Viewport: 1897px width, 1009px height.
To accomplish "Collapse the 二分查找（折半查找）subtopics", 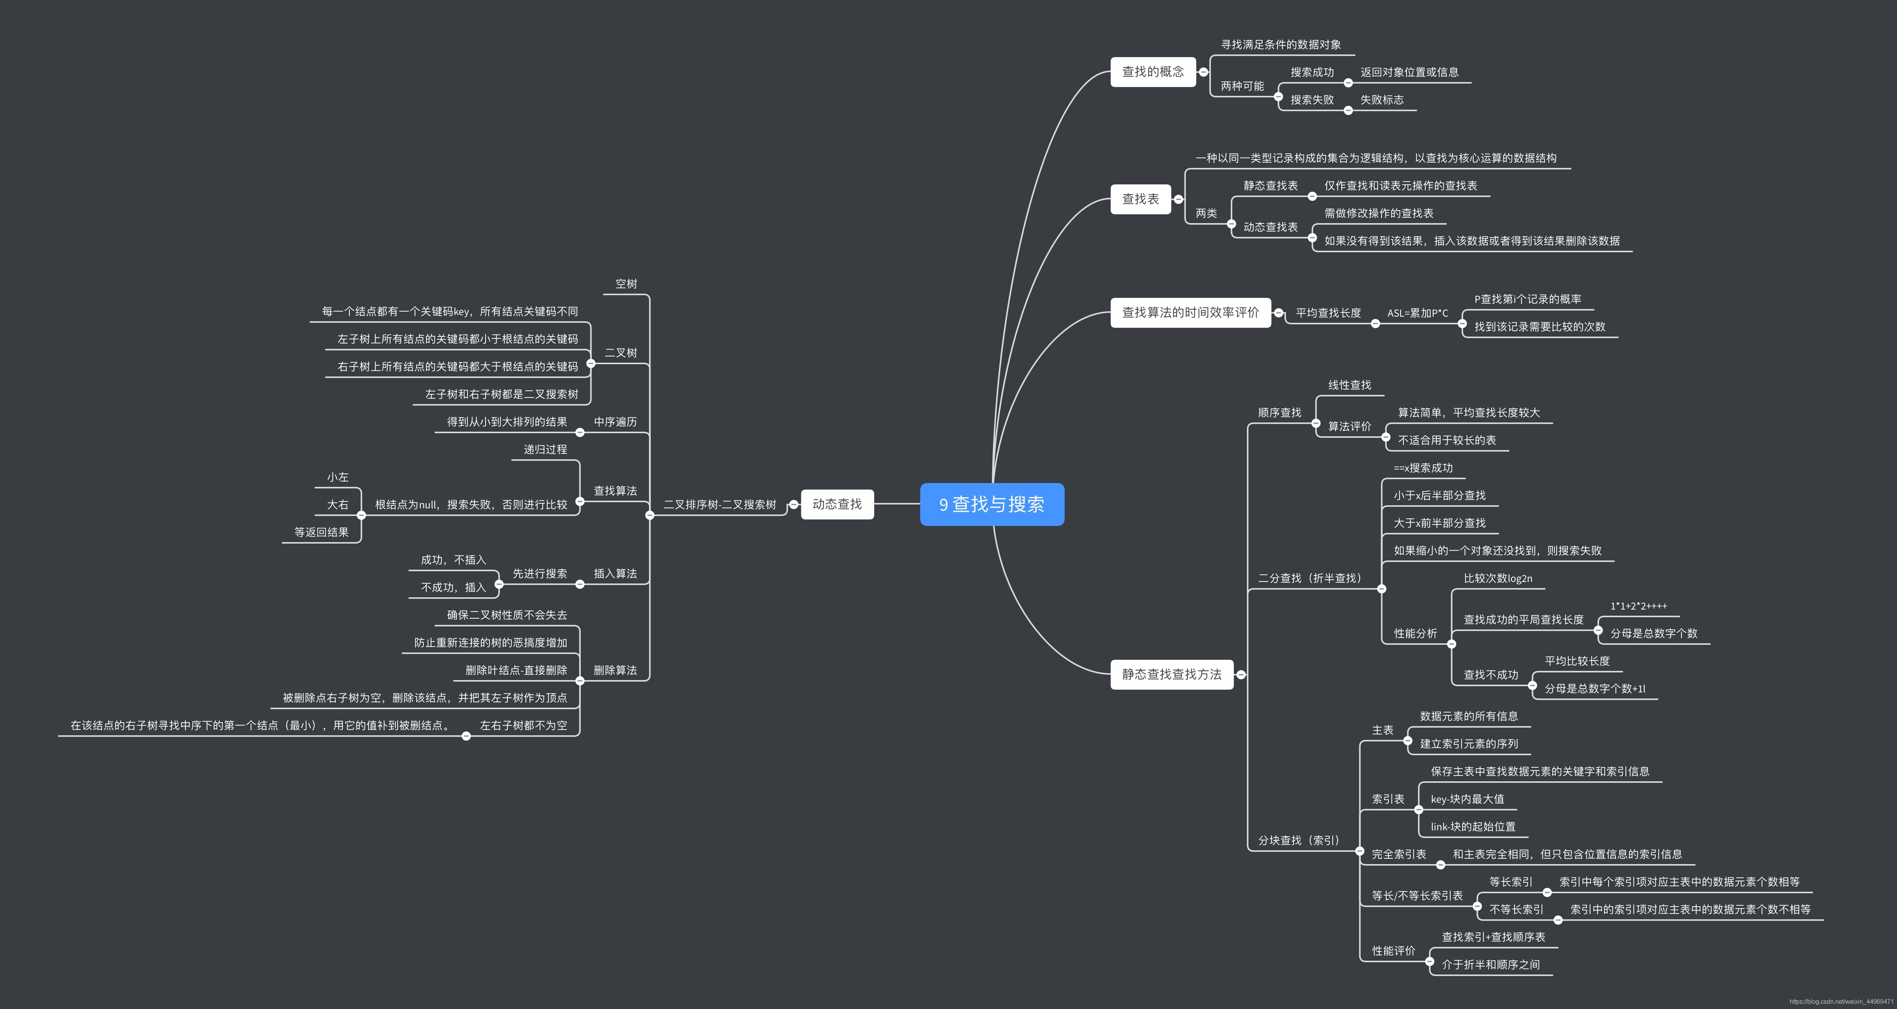I will click(x=1382, y=589).
